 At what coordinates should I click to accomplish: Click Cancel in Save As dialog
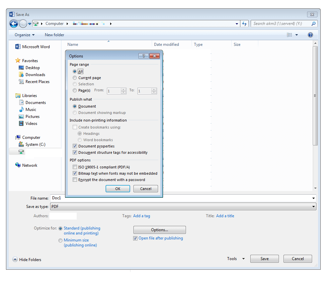tap(298, 259)
